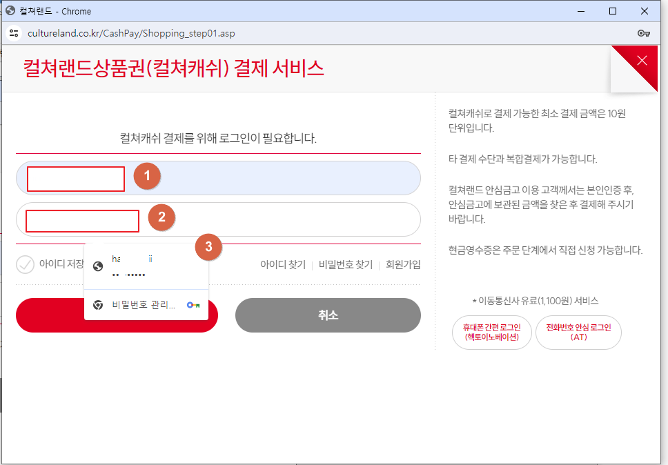Click the text '타 결제 수단과 복합결제가 가능합니다.'
668x465 pixels.
click(x=522, y=159)
